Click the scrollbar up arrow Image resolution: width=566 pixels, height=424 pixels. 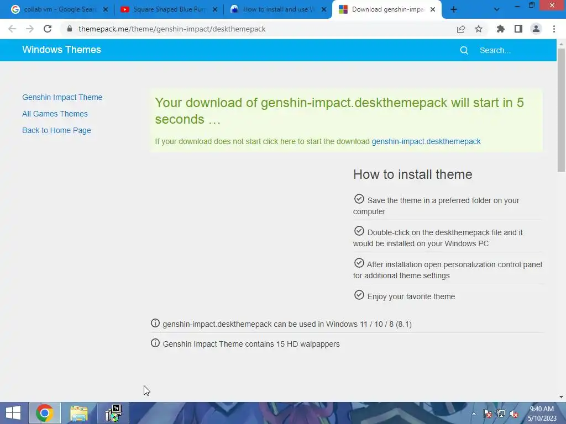point(561,44)
